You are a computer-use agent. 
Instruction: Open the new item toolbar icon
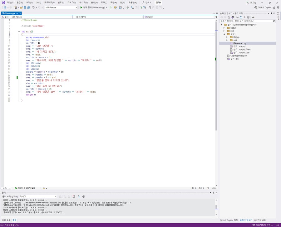pos(16,7)
